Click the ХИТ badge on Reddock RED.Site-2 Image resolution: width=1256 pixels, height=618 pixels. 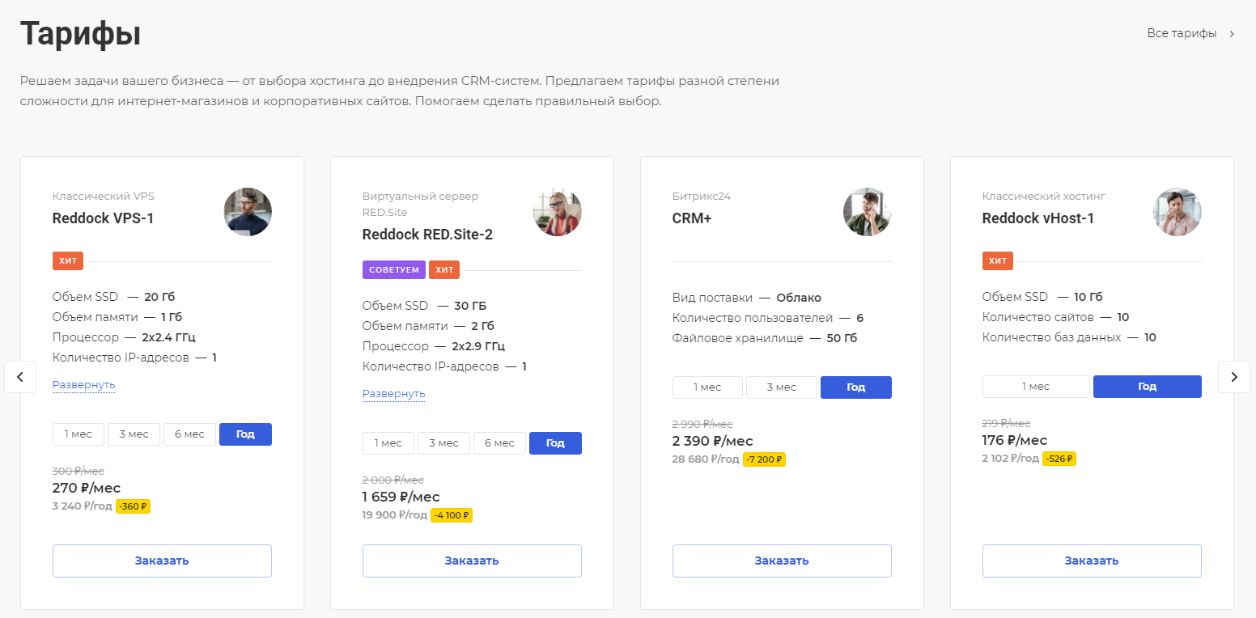click(444, 270)
